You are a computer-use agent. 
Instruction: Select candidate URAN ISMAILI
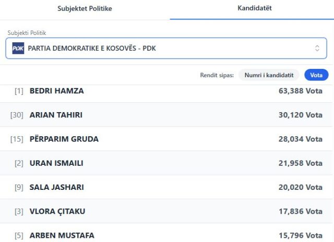pyautogui.click(x=56, y=163)
